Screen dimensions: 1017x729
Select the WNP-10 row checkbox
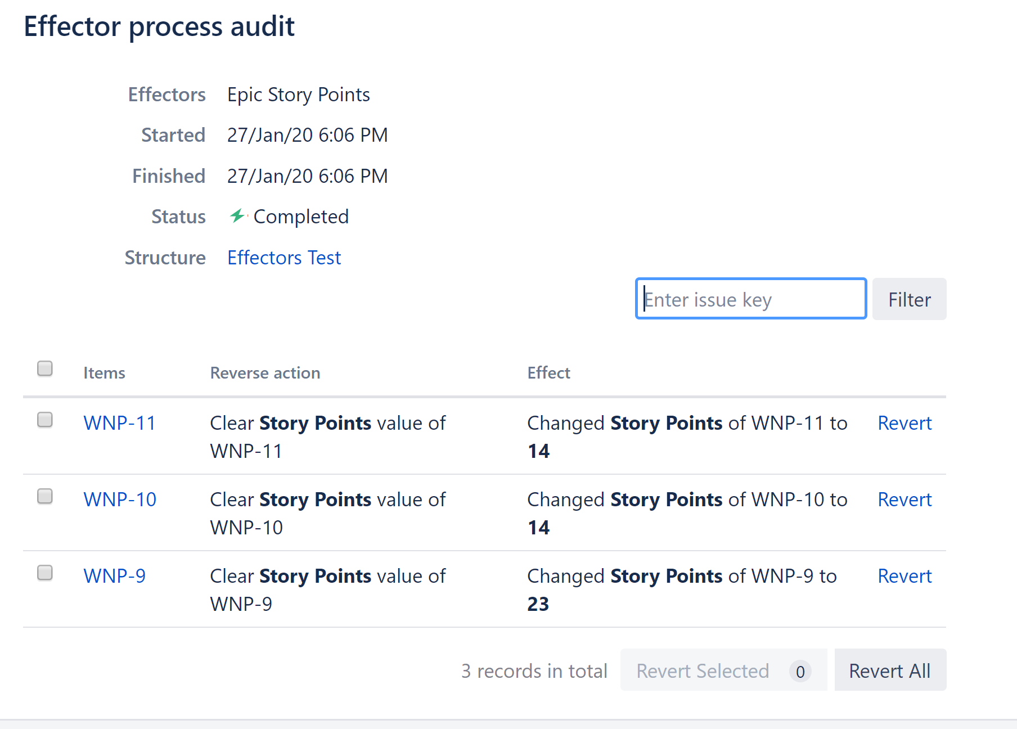coord(45,497)
